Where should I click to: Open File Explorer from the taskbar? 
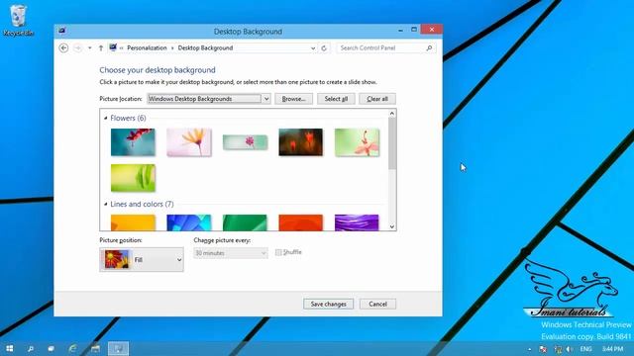(x=95, y=348)
